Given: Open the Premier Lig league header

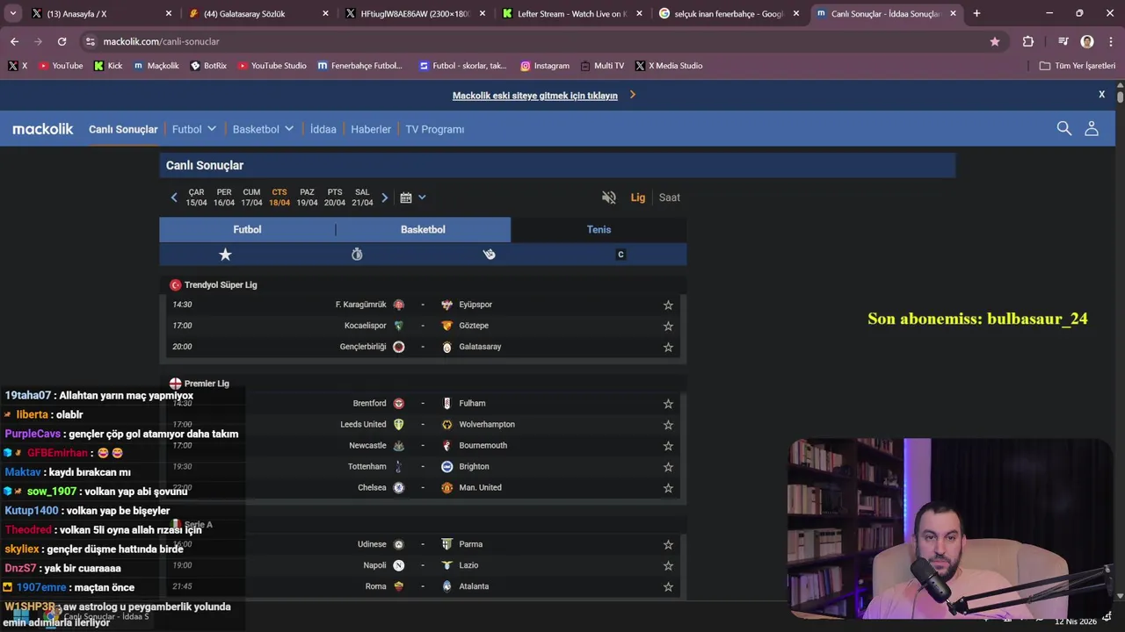Looking at the screenshot, I should 207,384.
